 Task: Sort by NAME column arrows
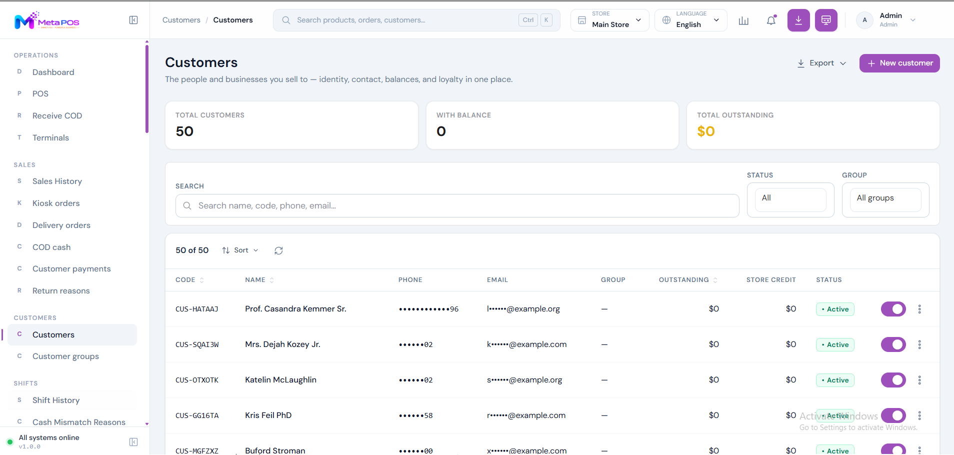point(272,280)
